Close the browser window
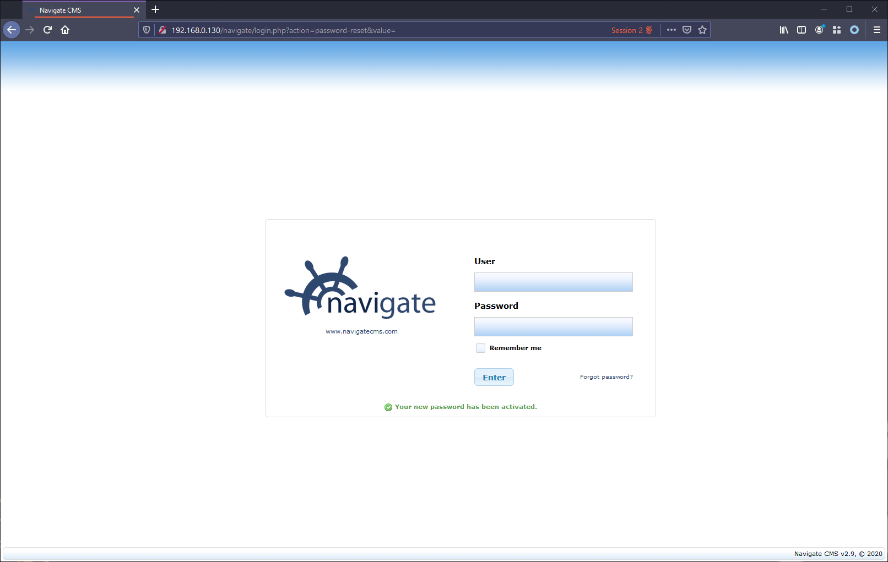Screen dimensions: 888x562 point(875,9)
